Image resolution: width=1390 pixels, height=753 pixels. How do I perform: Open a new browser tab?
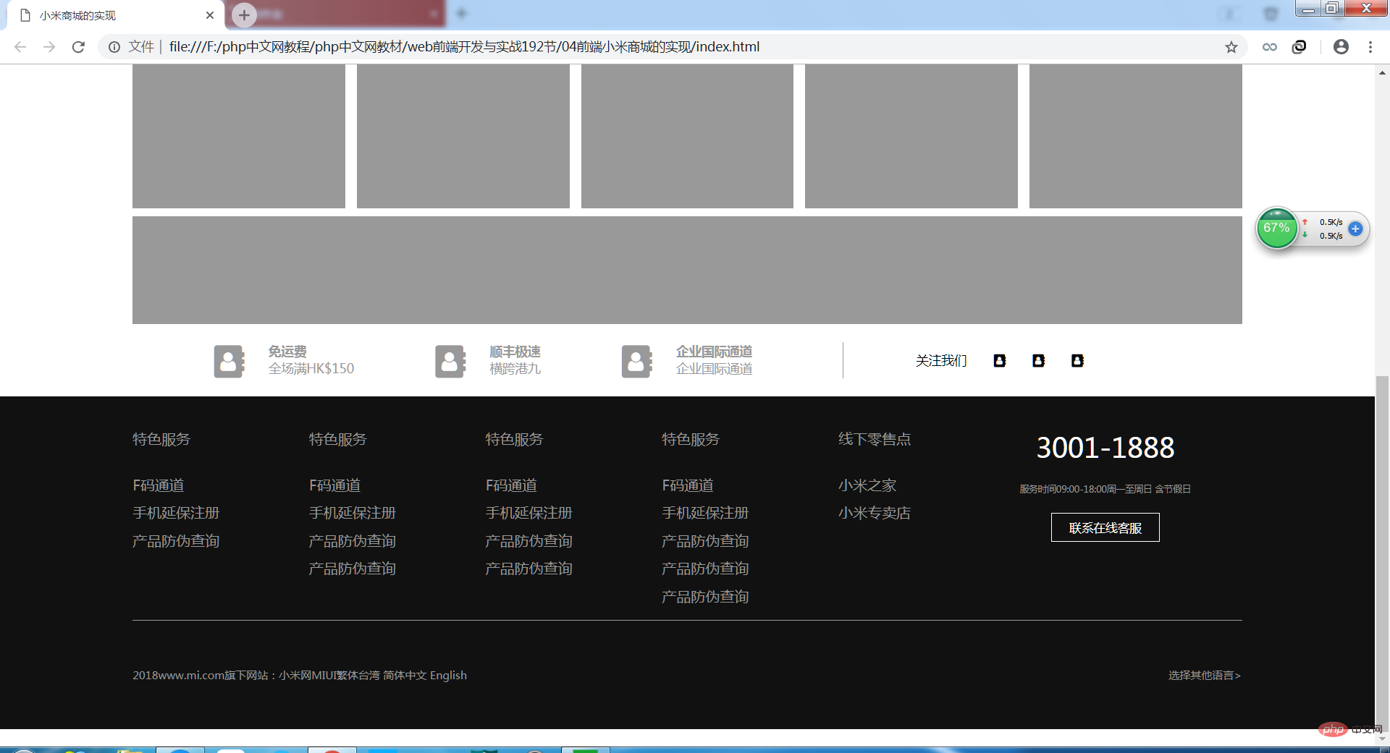tap(244, 14)
